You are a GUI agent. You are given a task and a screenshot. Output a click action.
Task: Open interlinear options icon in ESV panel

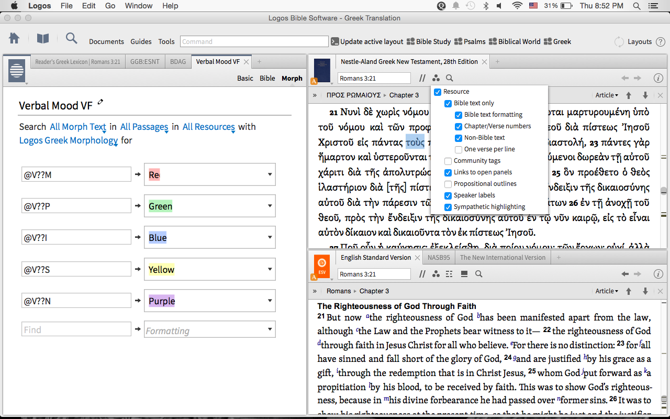coord(449,274)
